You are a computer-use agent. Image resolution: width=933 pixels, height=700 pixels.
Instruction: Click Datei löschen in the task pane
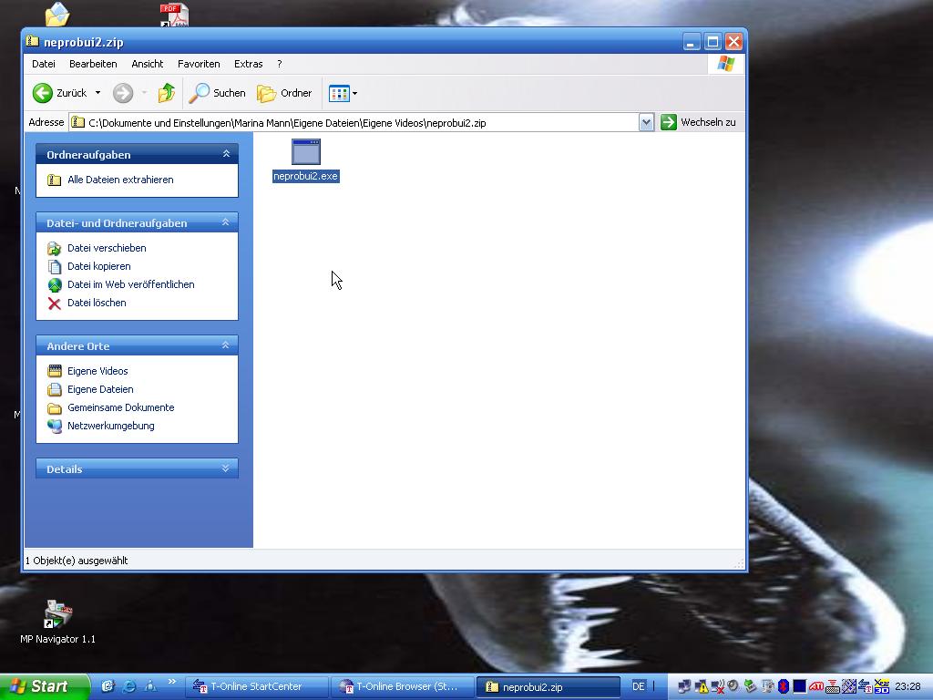pos(97,303)
